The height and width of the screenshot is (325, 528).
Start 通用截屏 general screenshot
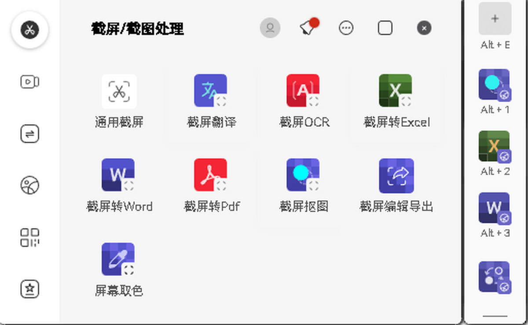point(119,102)
